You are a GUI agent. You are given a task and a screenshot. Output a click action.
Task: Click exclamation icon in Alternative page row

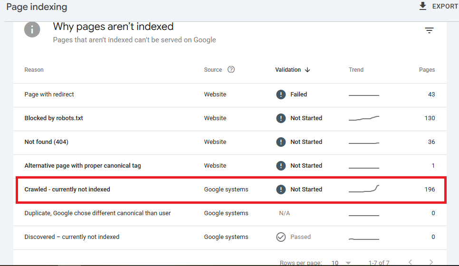pos(281,165)
